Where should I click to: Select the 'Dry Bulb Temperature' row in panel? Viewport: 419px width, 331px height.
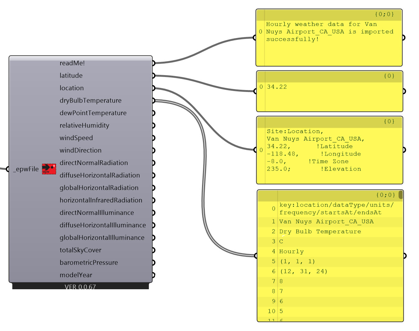point(320,232)
